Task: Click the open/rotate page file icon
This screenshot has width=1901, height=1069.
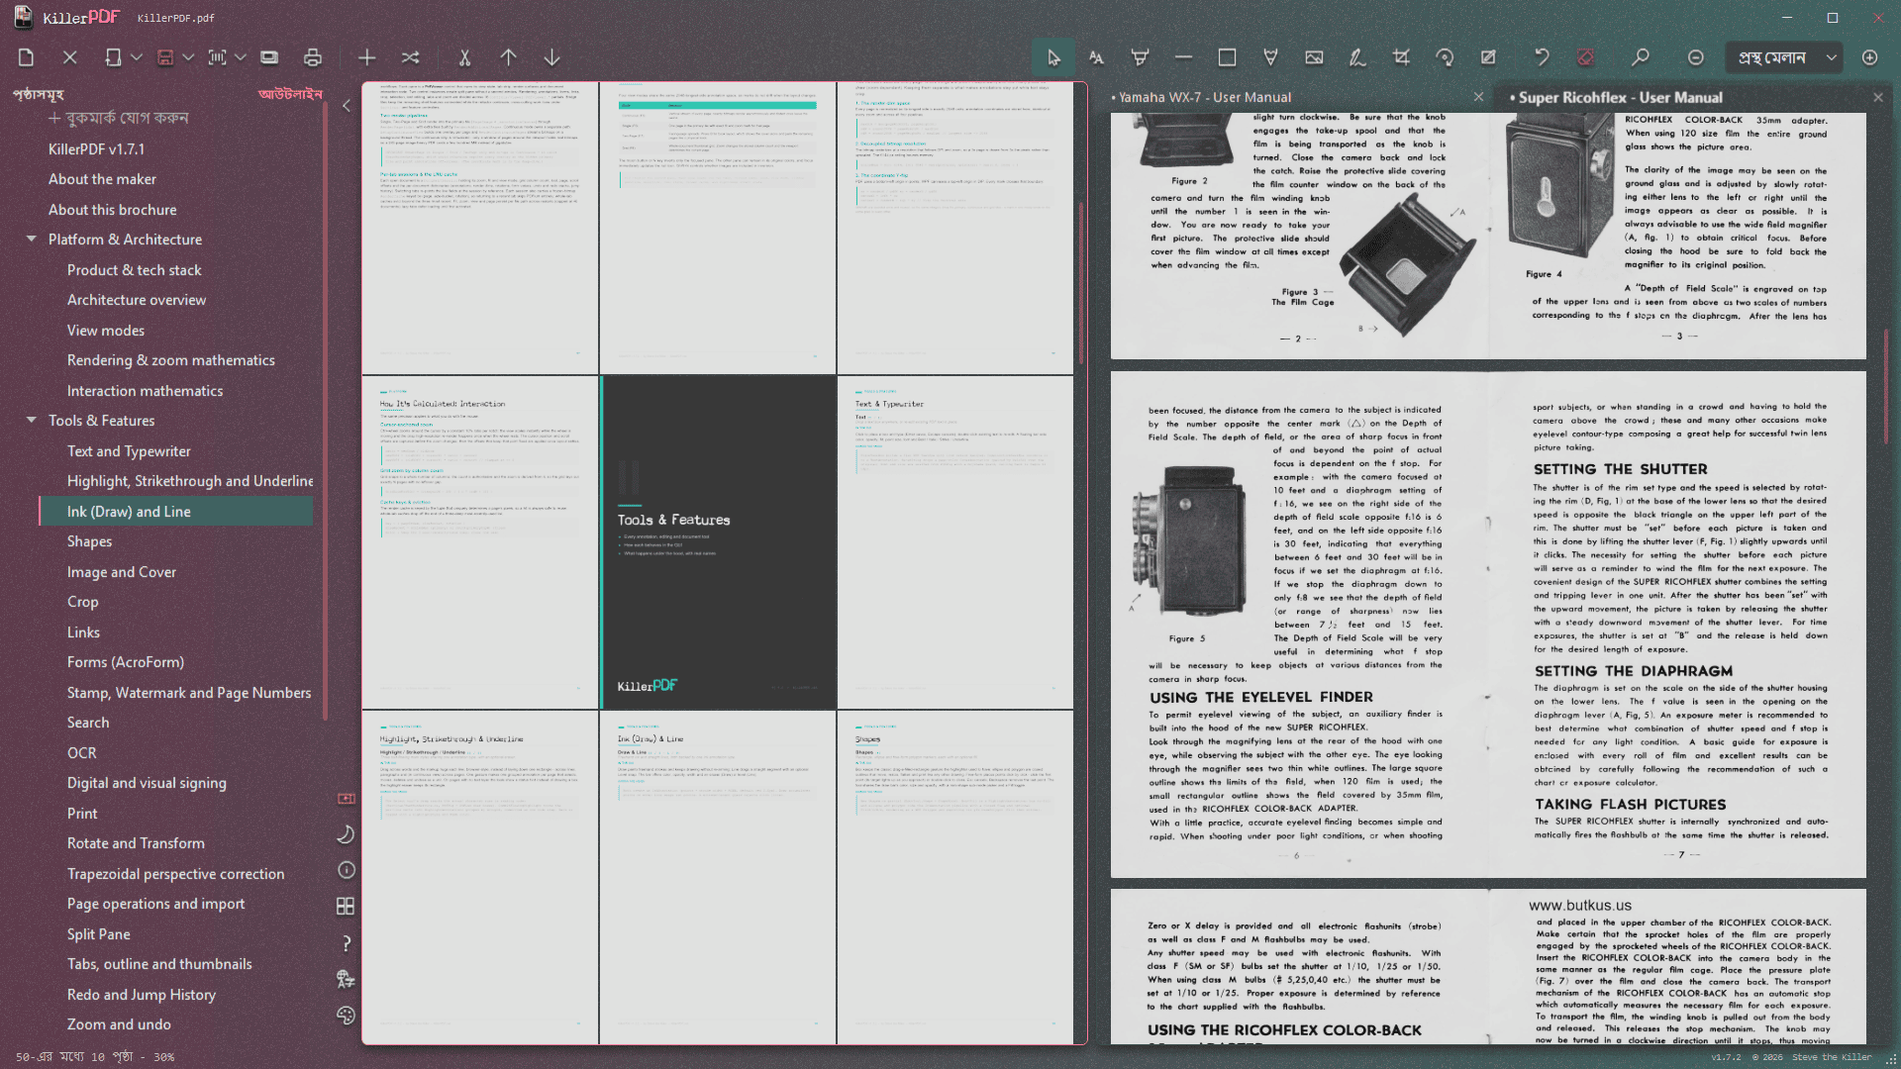Action: tap(113, 57)
